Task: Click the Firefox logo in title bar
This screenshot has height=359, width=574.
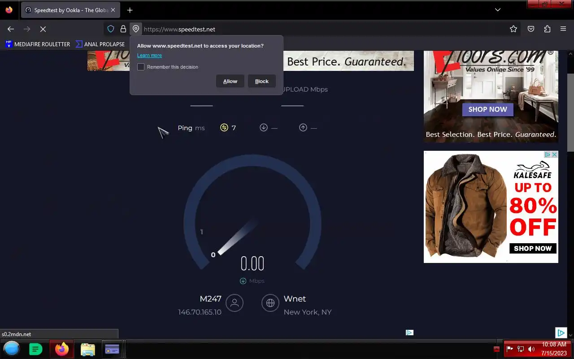Action: click(9, 10)
